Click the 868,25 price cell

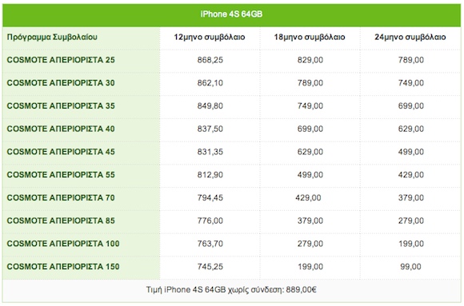pos(210,60)
